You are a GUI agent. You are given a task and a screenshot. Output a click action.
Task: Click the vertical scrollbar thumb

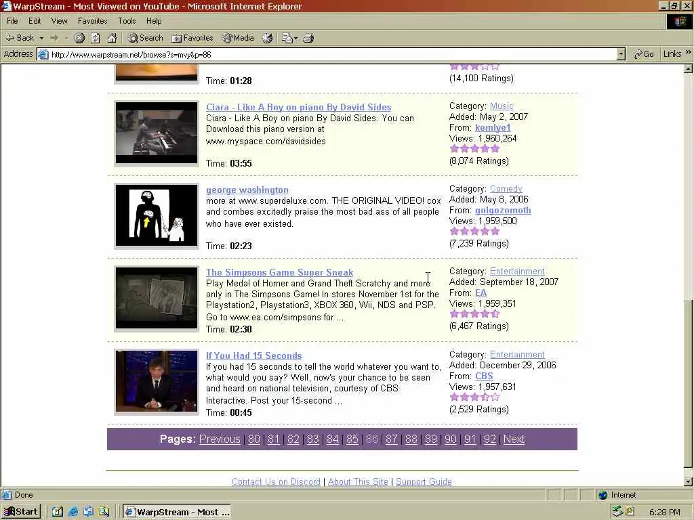click(x=688, y=383)
